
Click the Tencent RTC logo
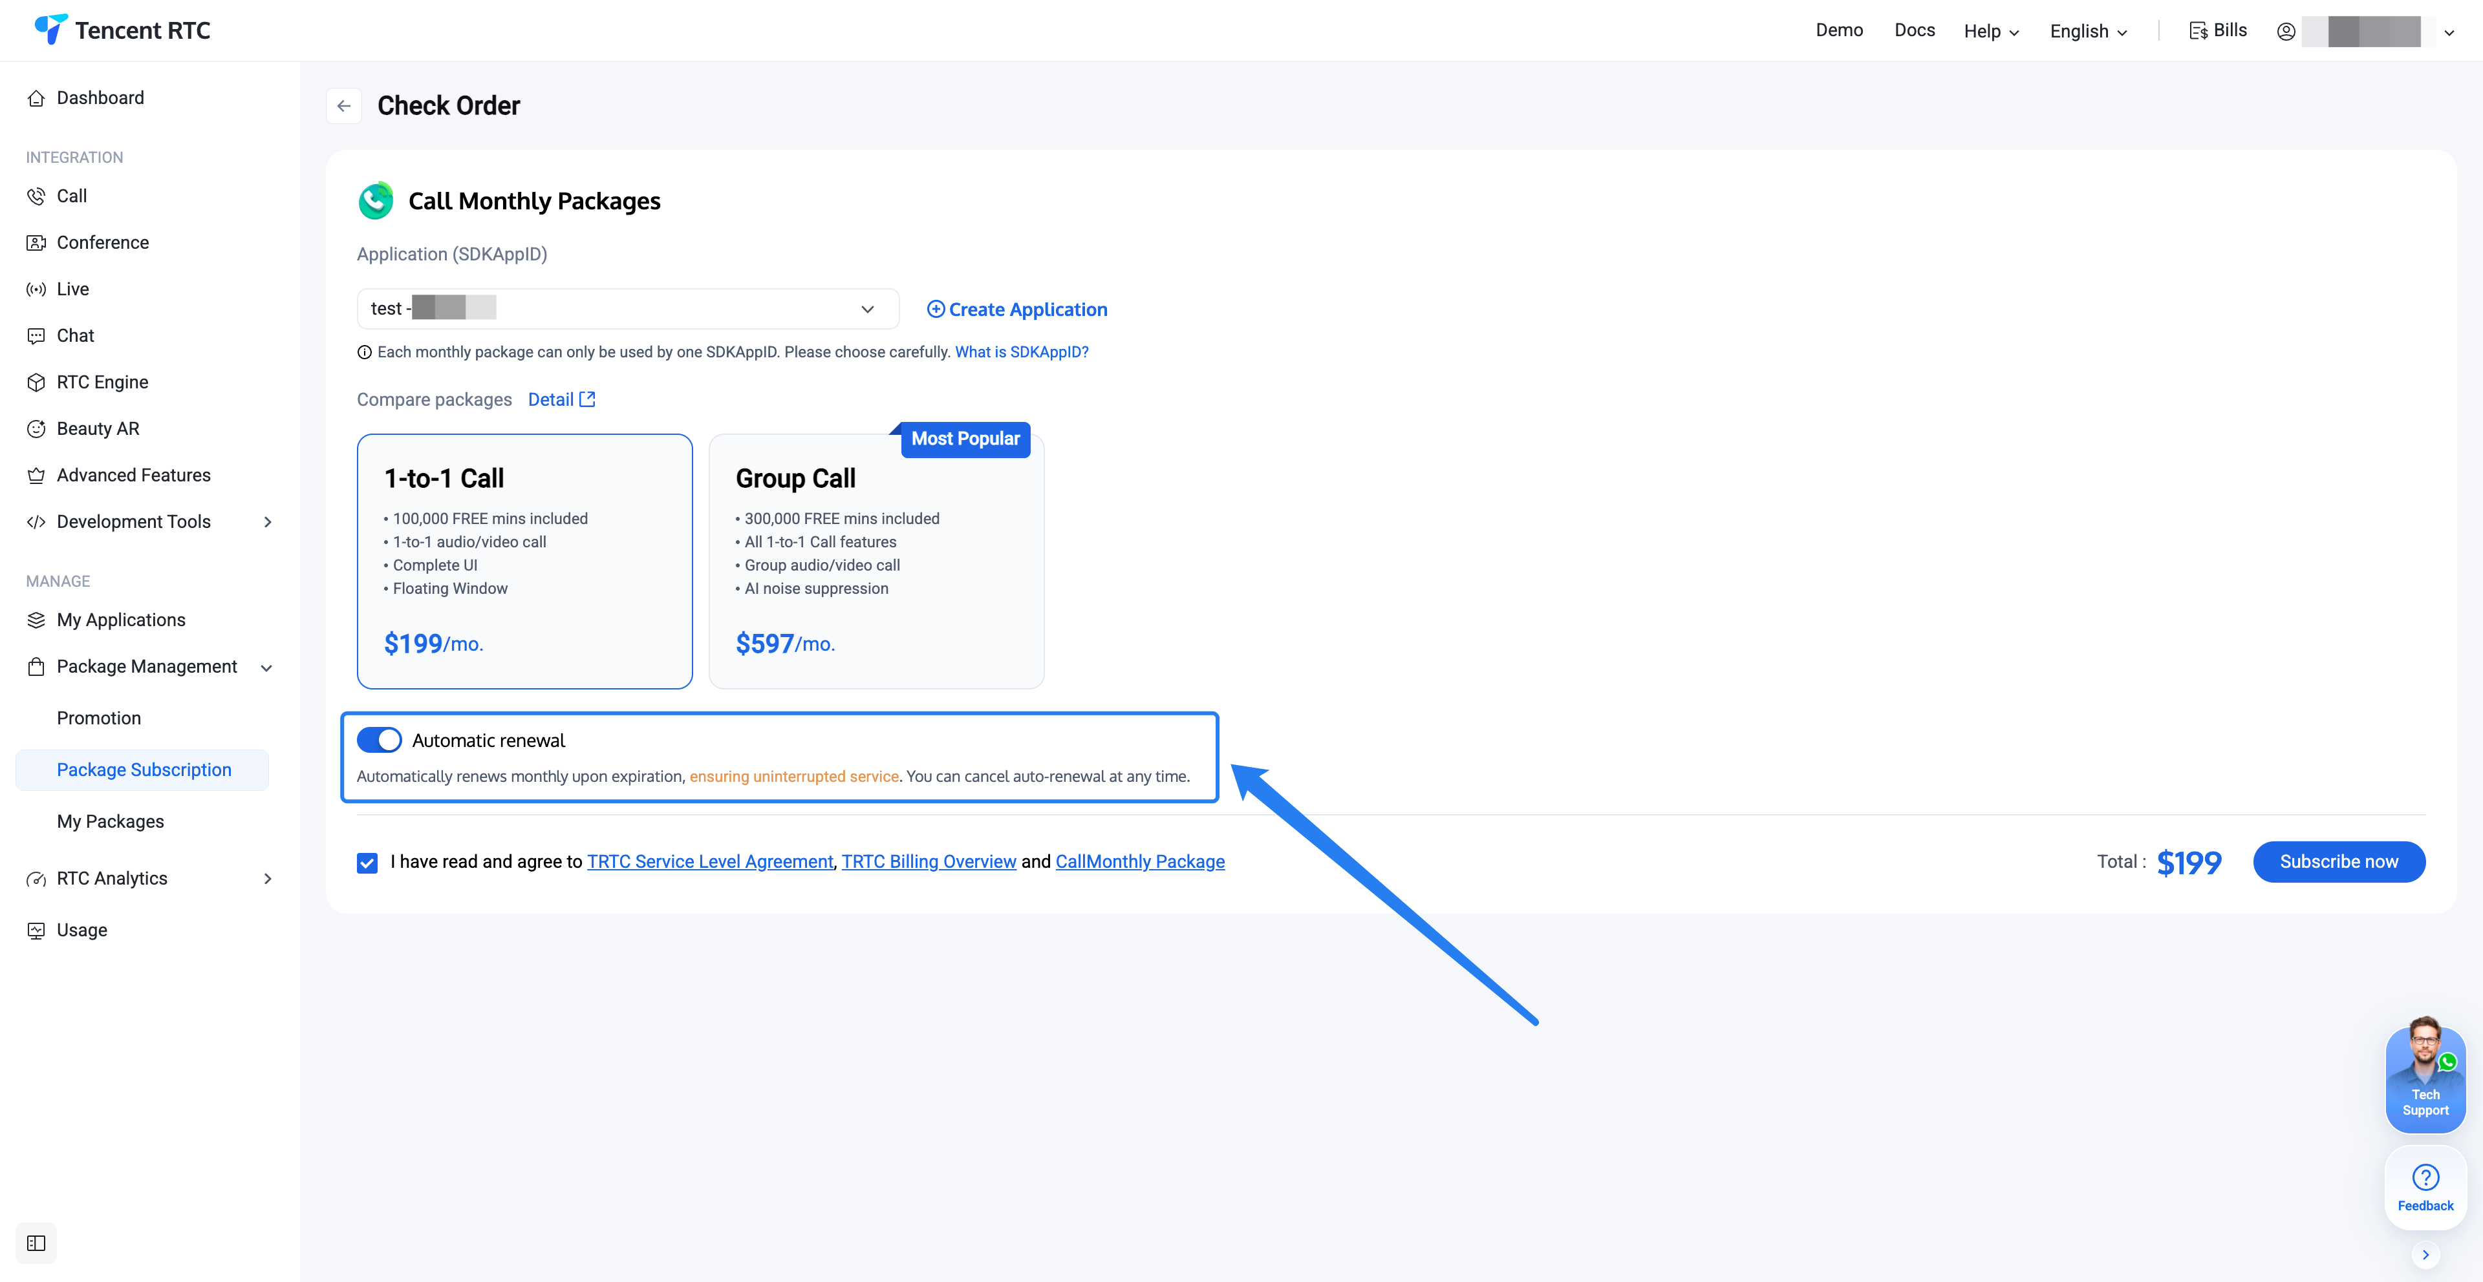pyautogui.click(x=122, y=31)
